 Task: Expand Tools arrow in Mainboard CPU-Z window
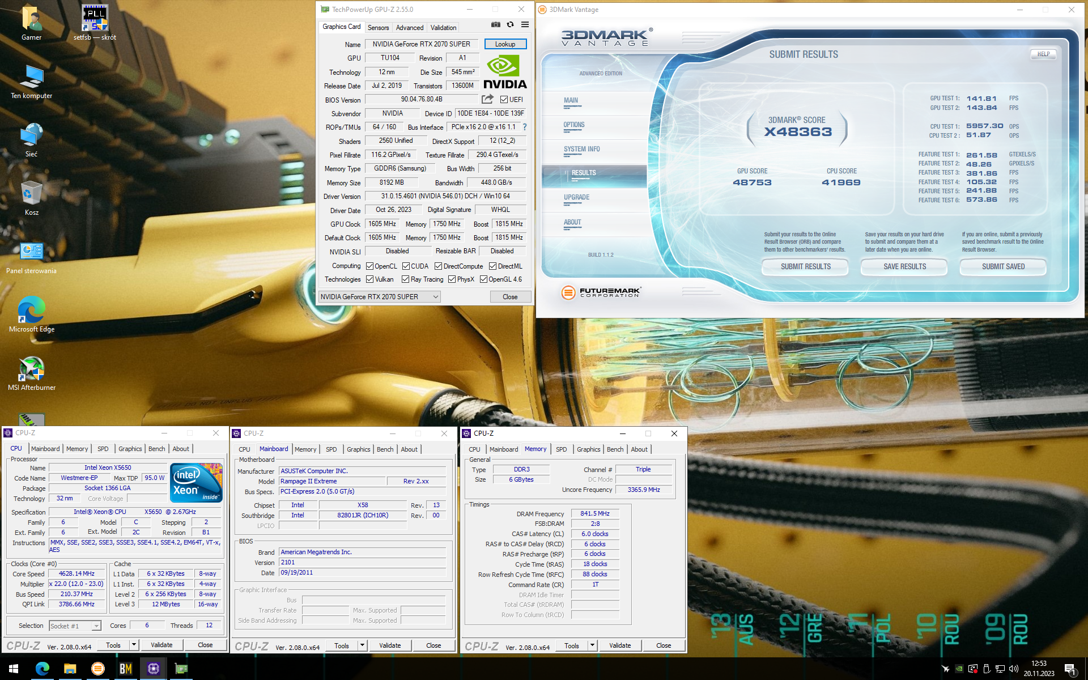362,645
